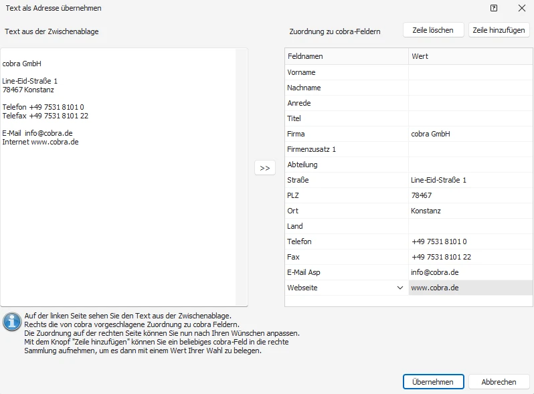534x394 pixels.
Task: Click the 78467 Konstanz line in clipboard text
Action: click(x=28, y=90)
